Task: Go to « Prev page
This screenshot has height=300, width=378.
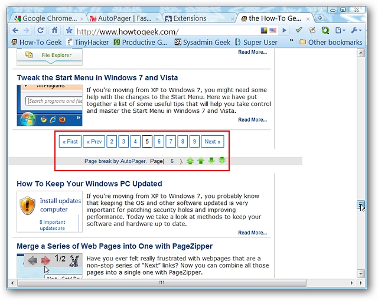Action: [x=94, y=142]
